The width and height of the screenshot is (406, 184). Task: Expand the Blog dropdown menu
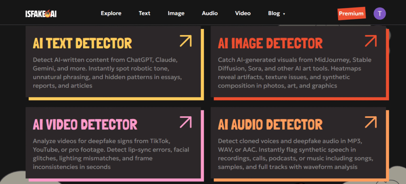point(274,13)
